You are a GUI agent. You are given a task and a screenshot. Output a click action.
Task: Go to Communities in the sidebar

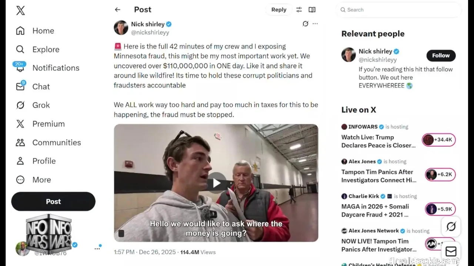(x=56, y=142)
